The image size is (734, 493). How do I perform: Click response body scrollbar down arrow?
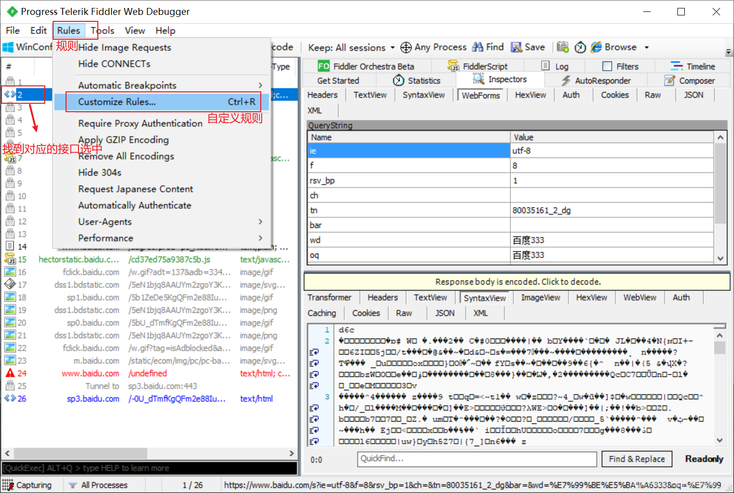tap(720, 440)
